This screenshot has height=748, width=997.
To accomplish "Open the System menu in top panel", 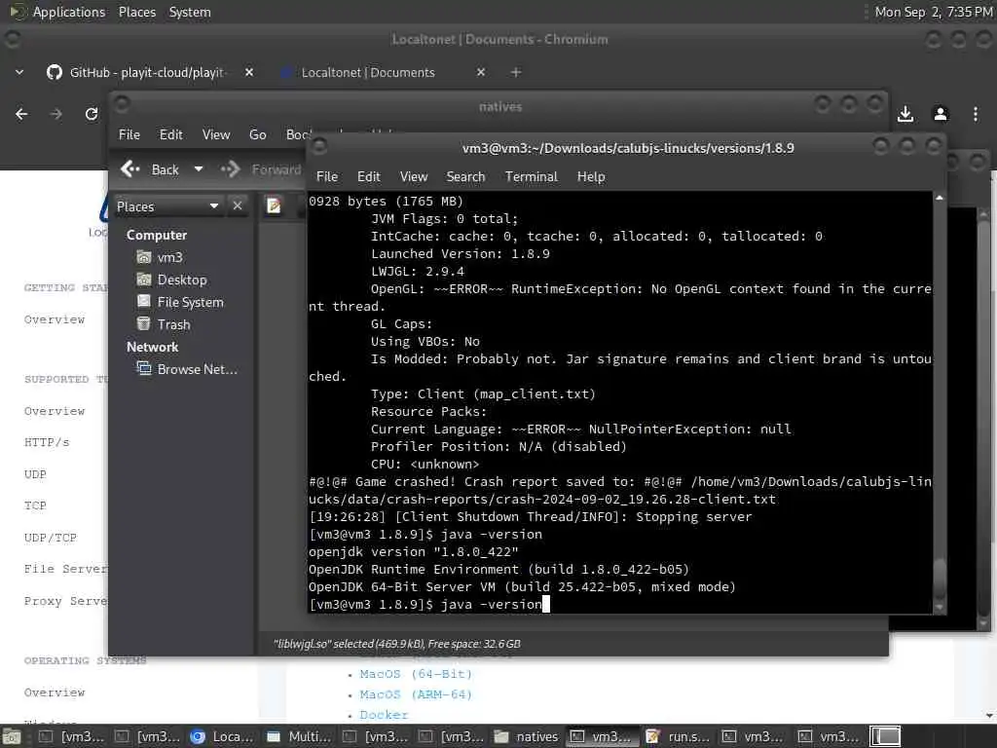I will pyautogui.click(x=190, y=12).
